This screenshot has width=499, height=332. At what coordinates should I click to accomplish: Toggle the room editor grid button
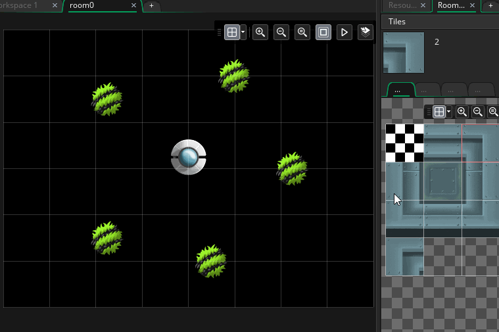coord(232,32)
